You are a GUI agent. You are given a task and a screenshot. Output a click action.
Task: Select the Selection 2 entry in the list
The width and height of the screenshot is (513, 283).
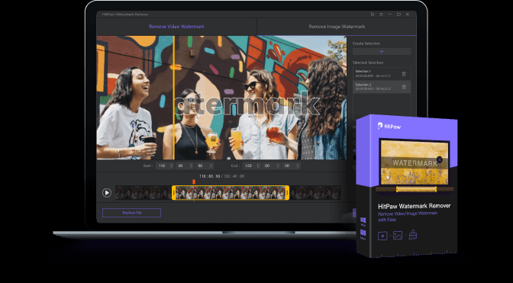pyautogui.click(x=382, y=87)
